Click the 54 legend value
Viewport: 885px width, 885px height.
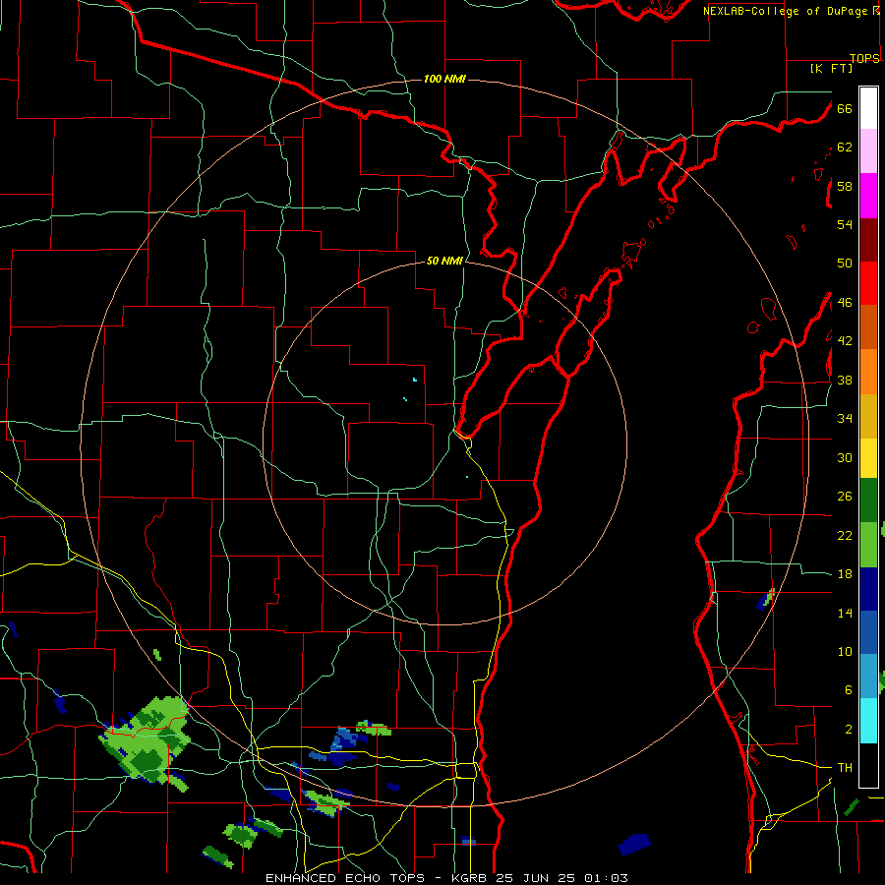point(845,224)
